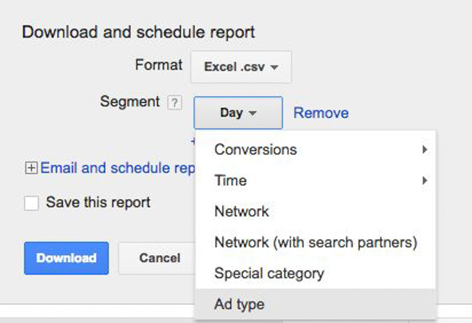Remove the Day segment via Remove link
472x323 pixels.
click(x=321, y=113)
